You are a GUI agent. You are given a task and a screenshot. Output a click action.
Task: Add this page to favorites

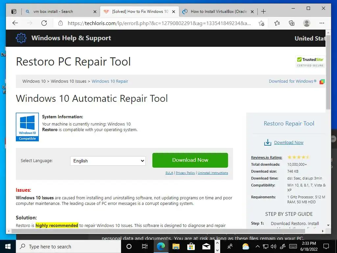[261, 23]
